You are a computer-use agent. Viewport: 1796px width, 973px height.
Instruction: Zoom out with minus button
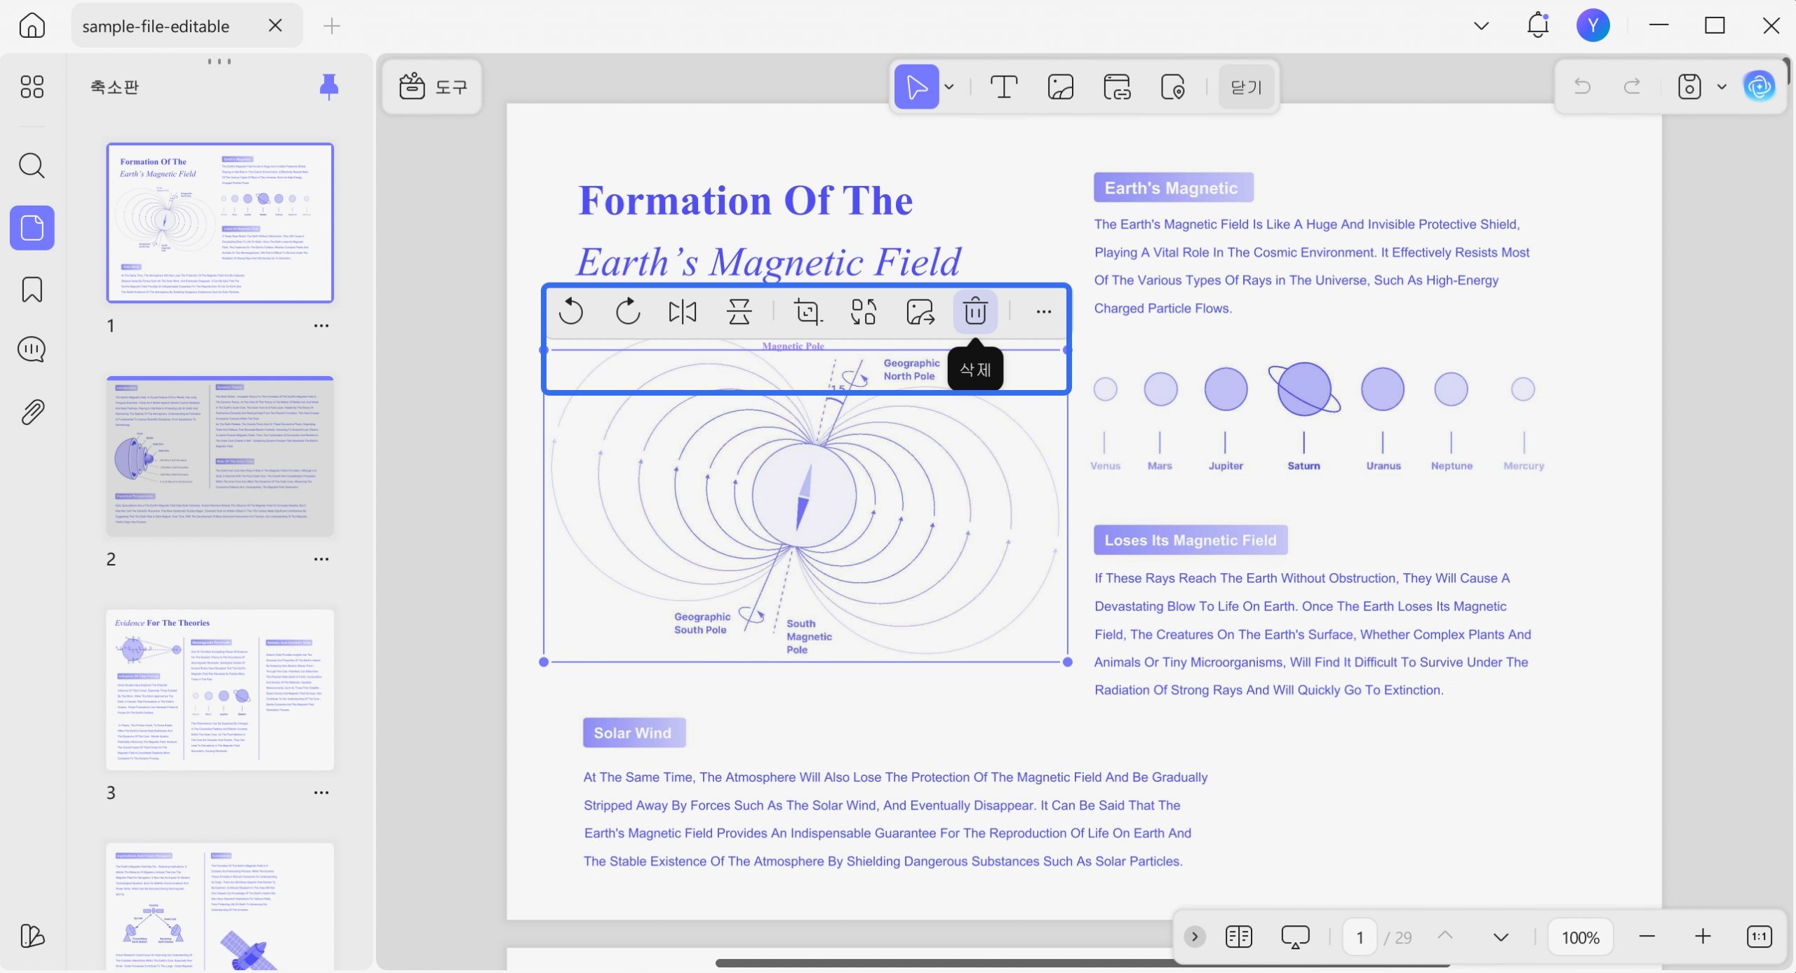[1647, 937]
